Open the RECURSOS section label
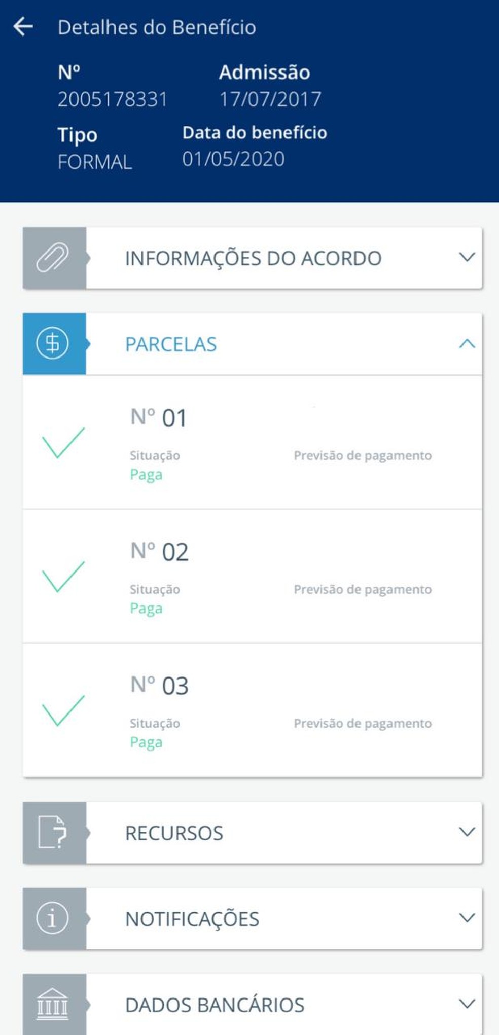Screen dimensions: 499x1035 coord(174,833)
